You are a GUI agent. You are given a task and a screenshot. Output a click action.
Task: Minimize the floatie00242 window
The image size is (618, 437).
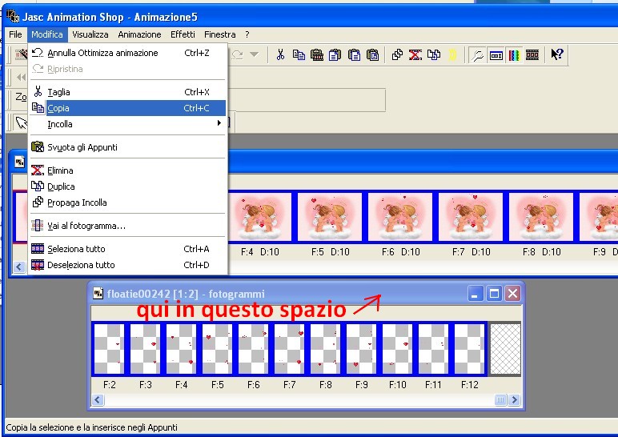pos(476,294)
